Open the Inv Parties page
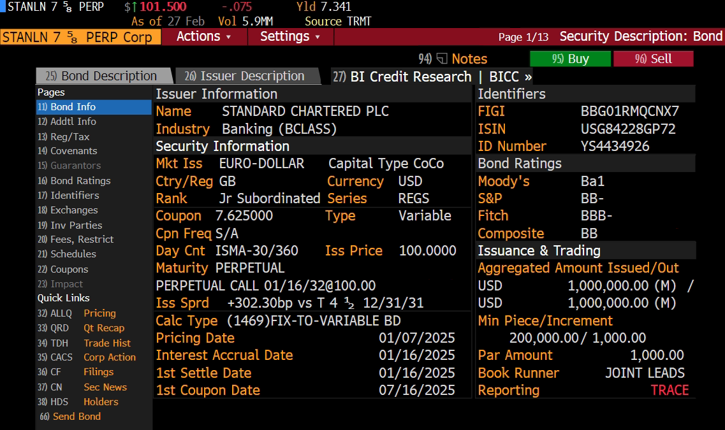 point(70,225)
